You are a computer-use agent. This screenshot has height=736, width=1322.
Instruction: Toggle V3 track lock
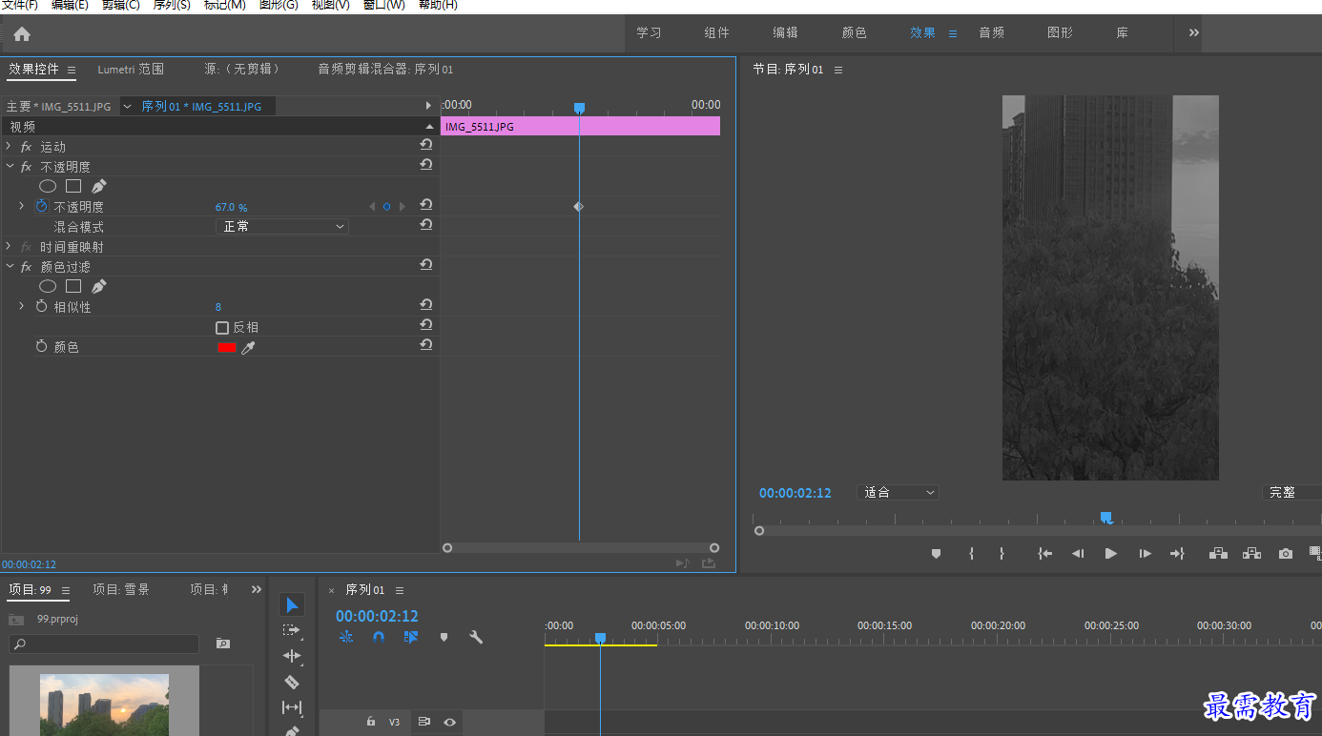(371, 723)
